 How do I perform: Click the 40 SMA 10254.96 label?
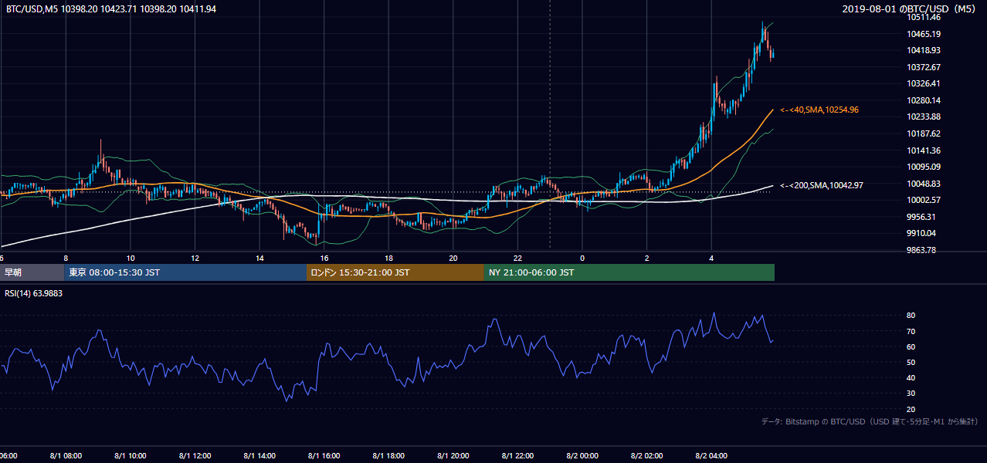tap(819, 110)
